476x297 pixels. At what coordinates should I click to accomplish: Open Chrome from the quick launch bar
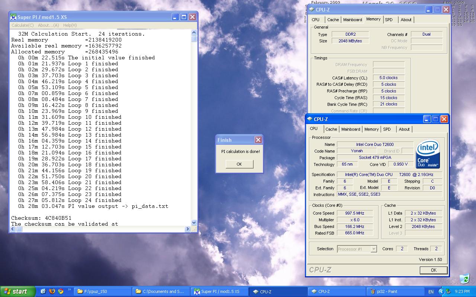[x=61, y=291]
